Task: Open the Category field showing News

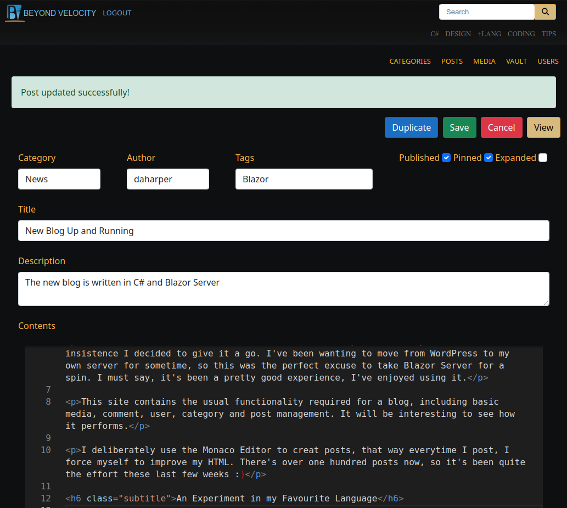Action: [59, 179]
